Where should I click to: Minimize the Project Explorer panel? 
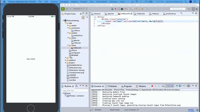[83, 13]
